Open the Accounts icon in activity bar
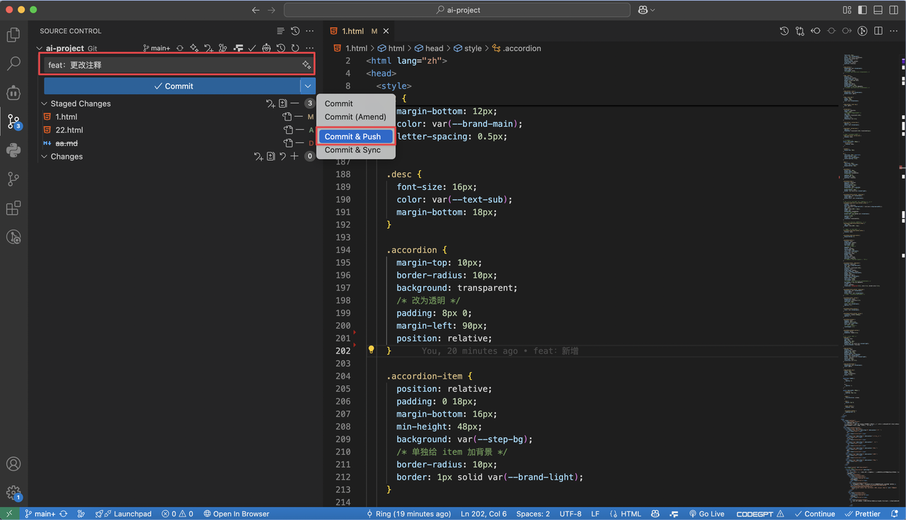 tap(13, 464)
